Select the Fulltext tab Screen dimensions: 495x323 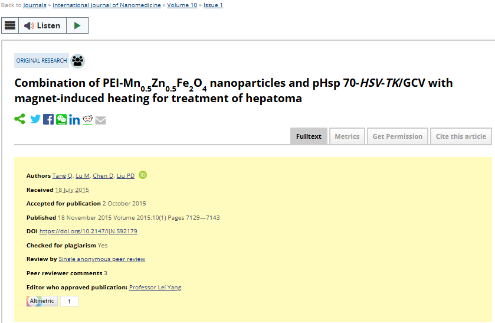(x=309, y=136)
